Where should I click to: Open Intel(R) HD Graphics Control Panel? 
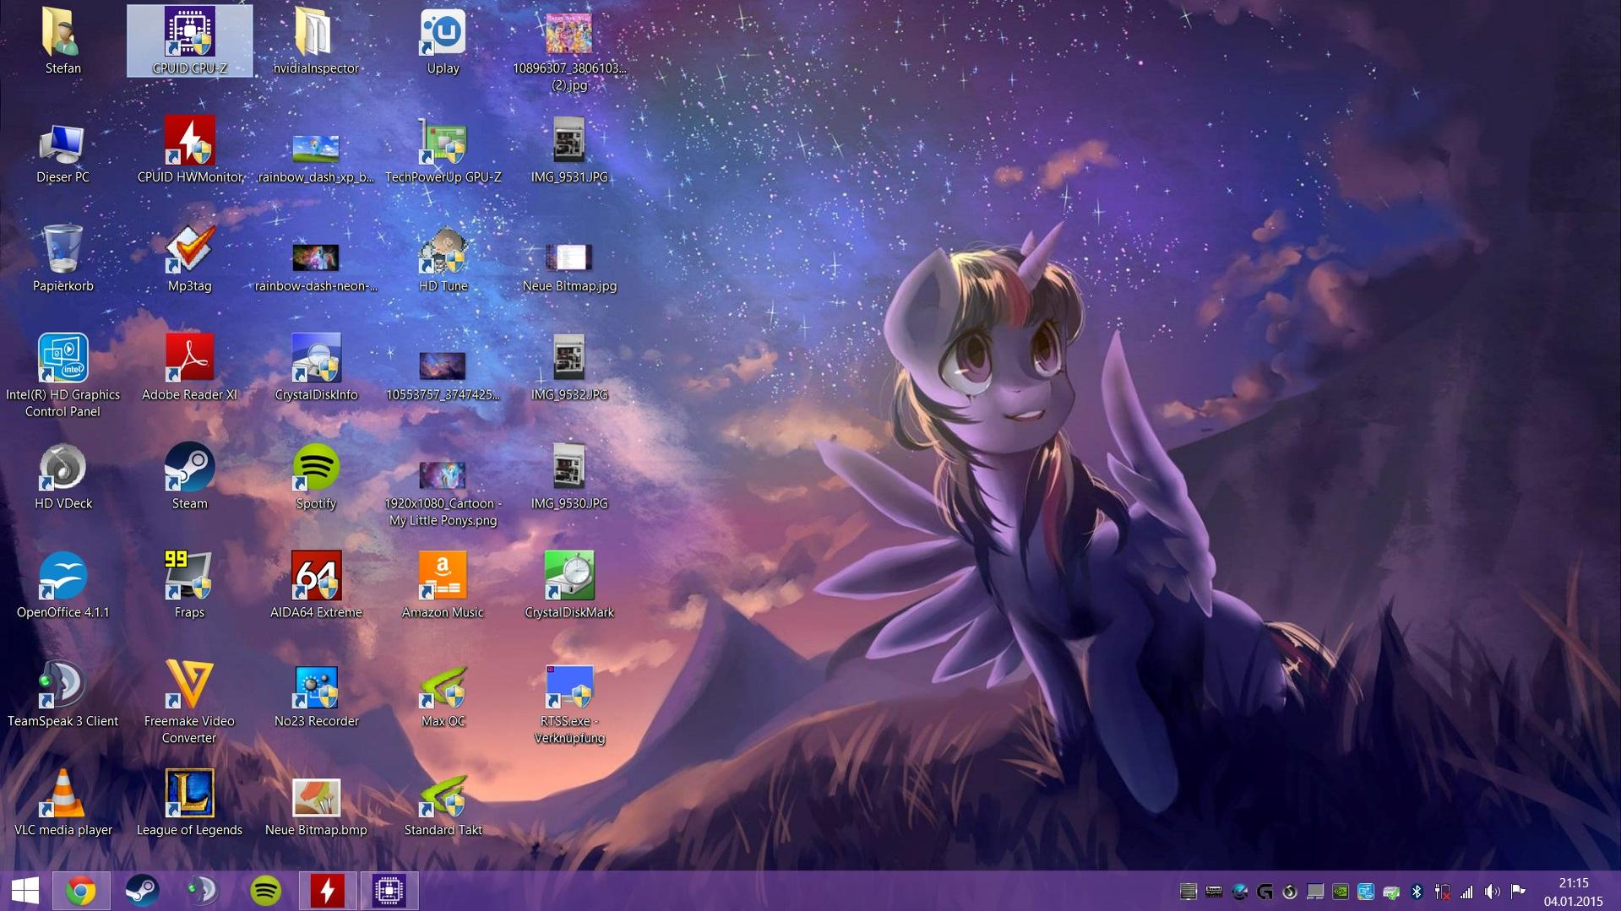point(63,376)
